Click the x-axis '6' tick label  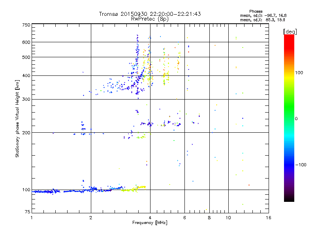(x=184, y=218)
